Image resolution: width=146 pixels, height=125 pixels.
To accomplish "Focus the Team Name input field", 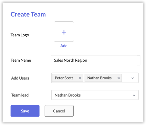I will [95, 60].
